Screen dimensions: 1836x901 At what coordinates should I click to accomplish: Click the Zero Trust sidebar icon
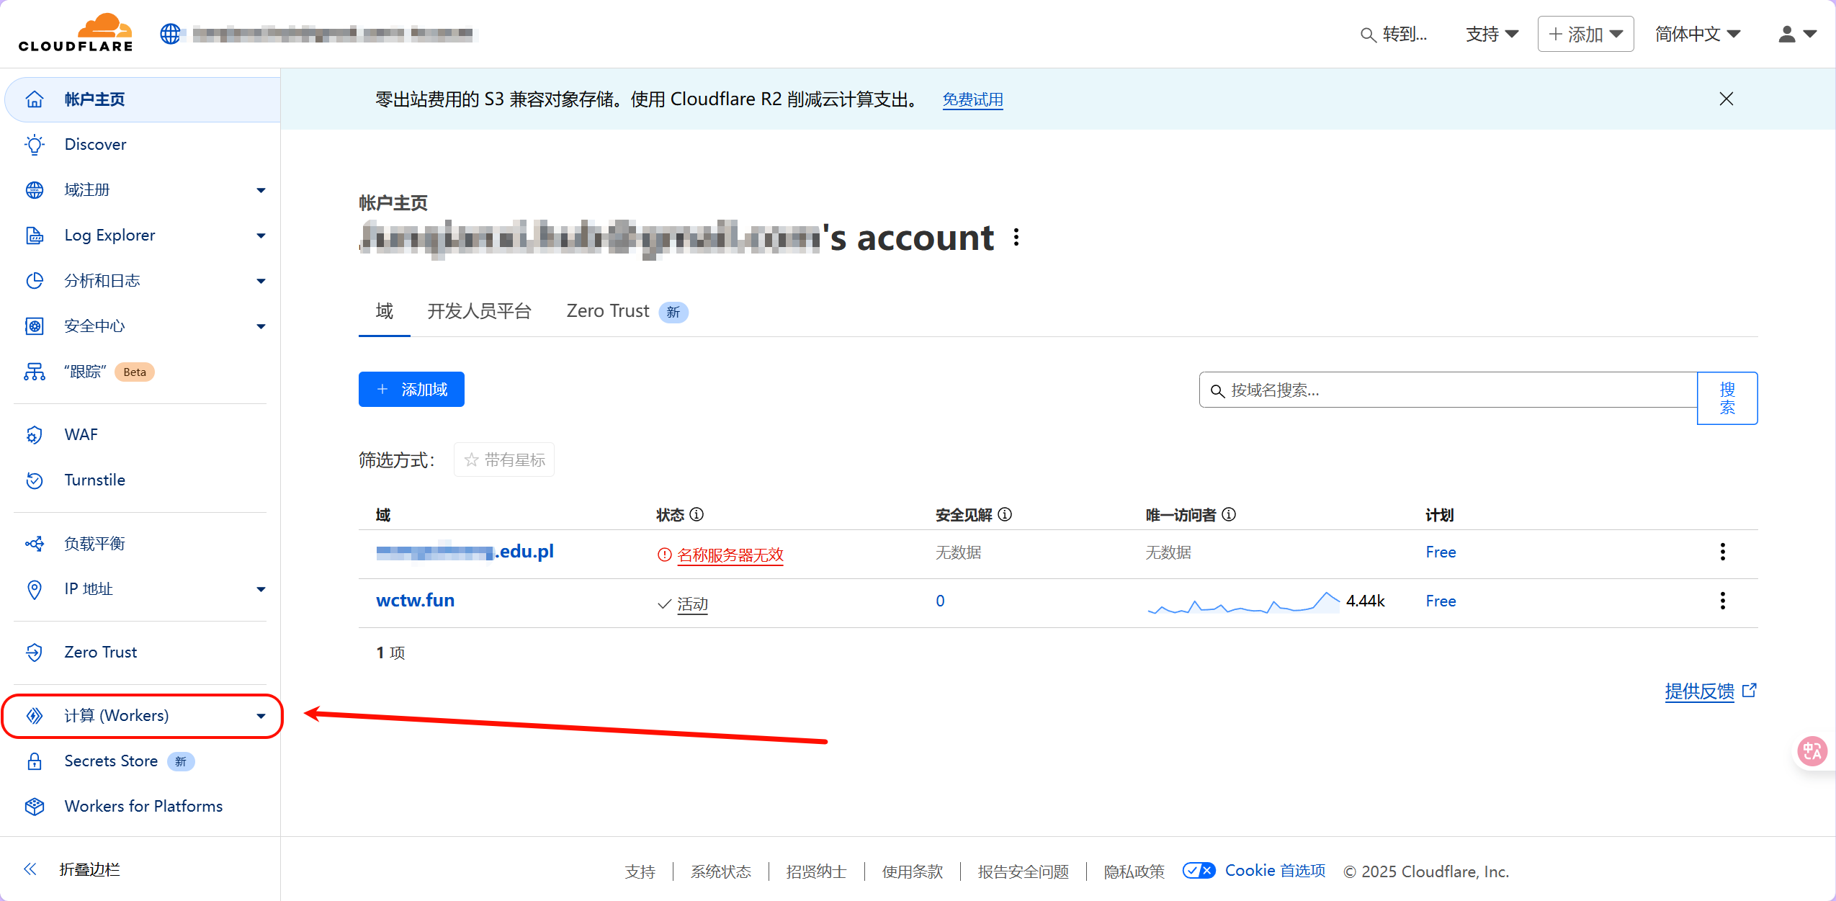tap(35, 652)
